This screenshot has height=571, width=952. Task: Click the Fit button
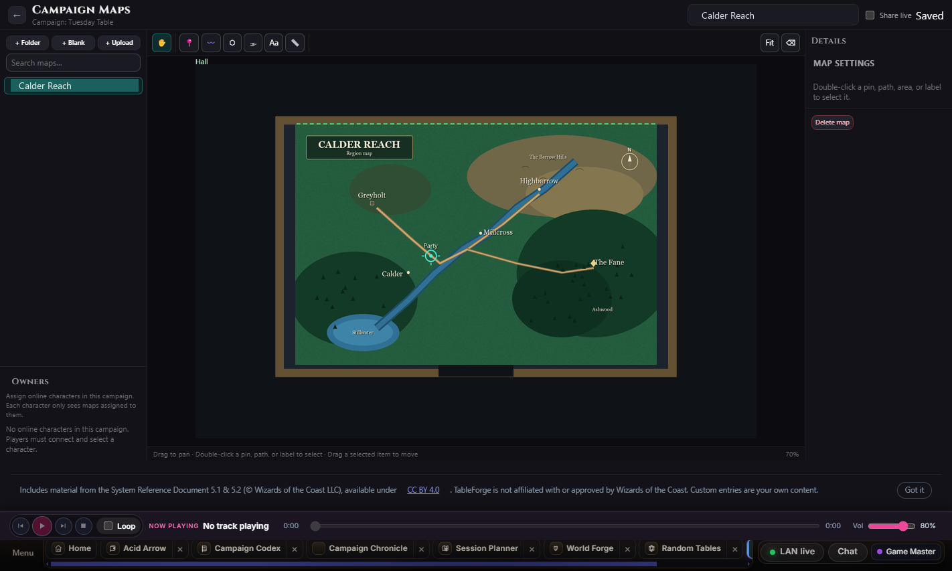pos(770,43)
